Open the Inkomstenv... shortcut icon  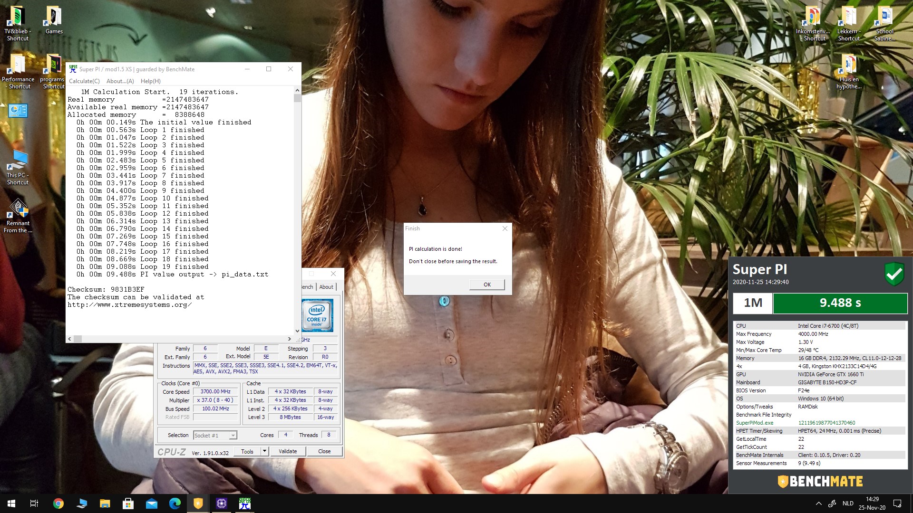click(813, 24)
